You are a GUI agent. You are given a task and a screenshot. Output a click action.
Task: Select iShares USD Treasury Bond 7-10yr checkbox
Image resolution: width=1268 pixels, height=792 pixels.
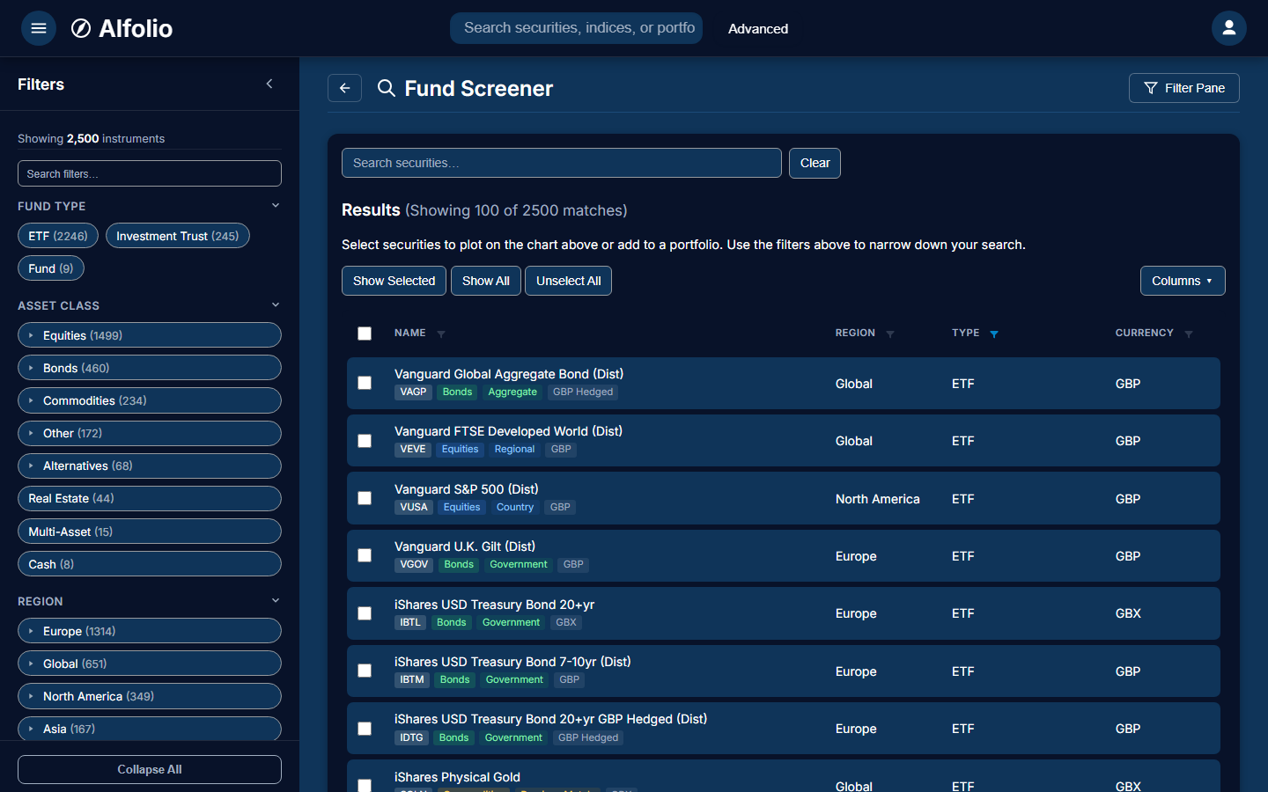coord(365,671)
